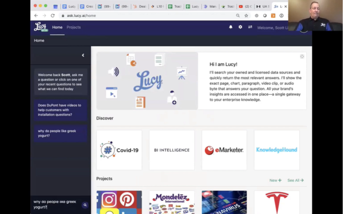Switch to the 'UA S' browser tab
Viewport: 343px width, 214px height.
click(x=263, y=7)
